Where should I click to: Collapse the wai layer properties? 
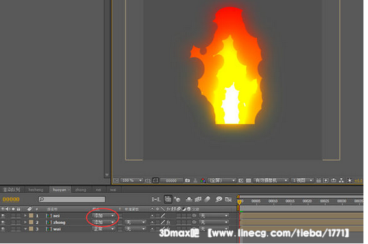(25, 228)
